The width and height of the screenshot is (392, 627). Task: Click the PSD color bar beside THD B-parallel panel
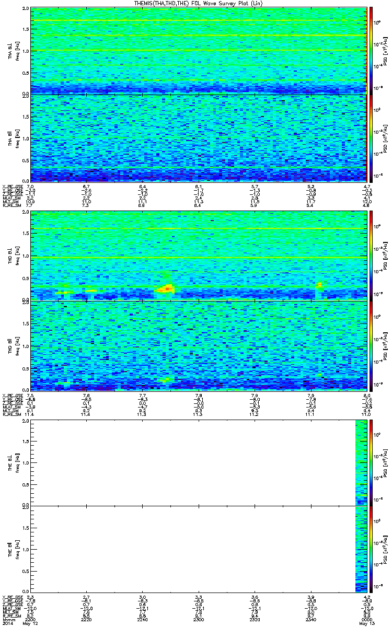pyautogui.click(x=372, y=345)
